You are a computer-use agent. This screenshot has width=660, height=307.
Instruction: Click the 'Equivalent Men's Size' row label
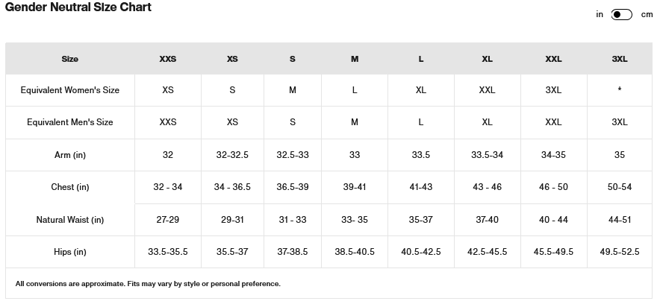(x=70, y=122)
